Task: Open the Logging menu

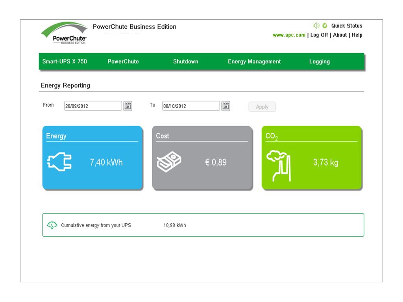Action: [x=319, y=62]
